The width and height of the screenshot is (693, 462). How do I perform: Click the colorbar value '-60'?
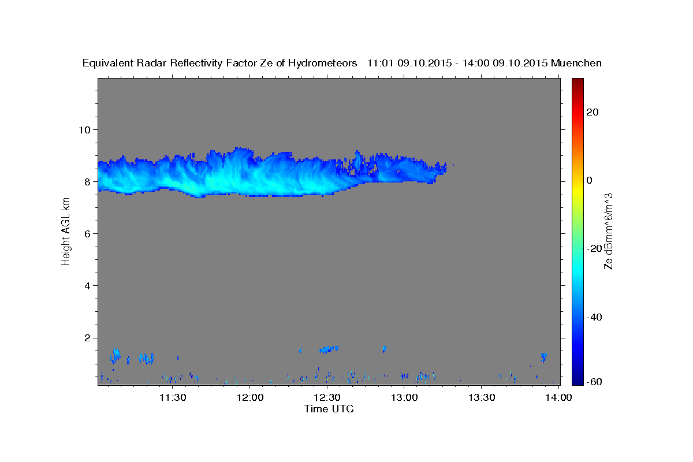[x=594, y=382]
